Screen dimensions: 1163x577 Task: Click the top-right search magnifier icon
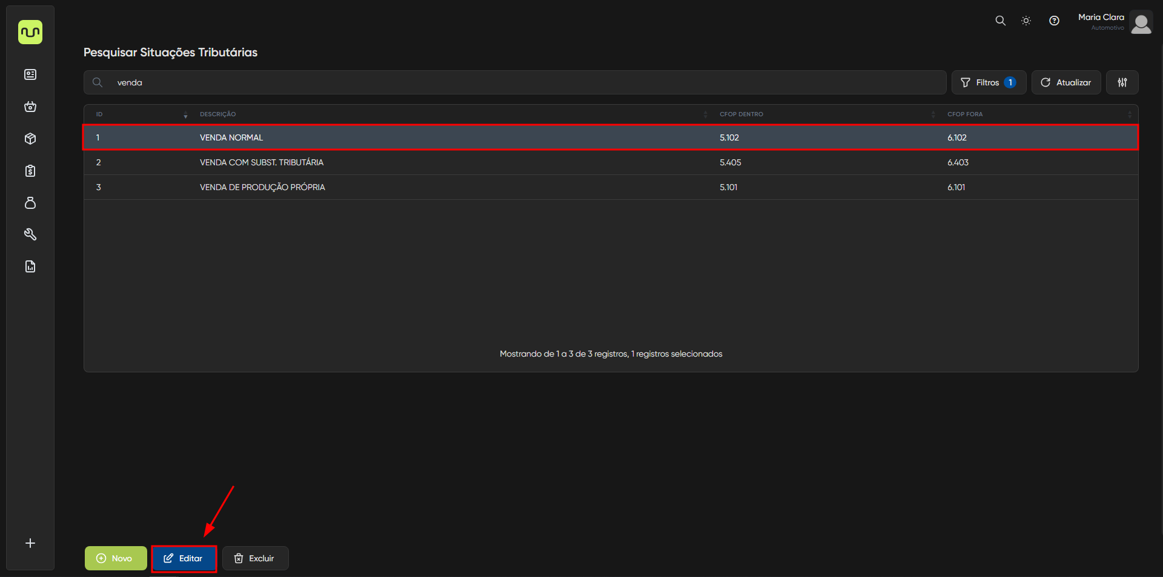1000,21
